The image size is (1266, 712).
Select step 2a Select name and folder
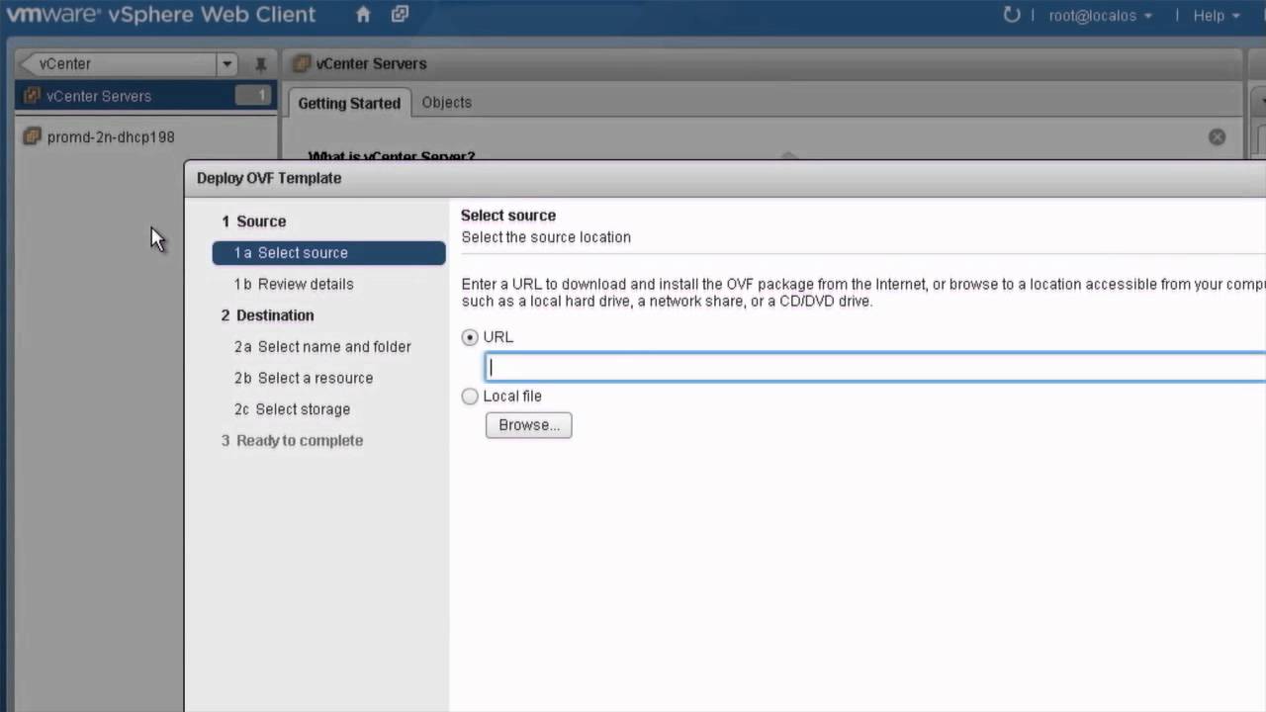(322, 347)
